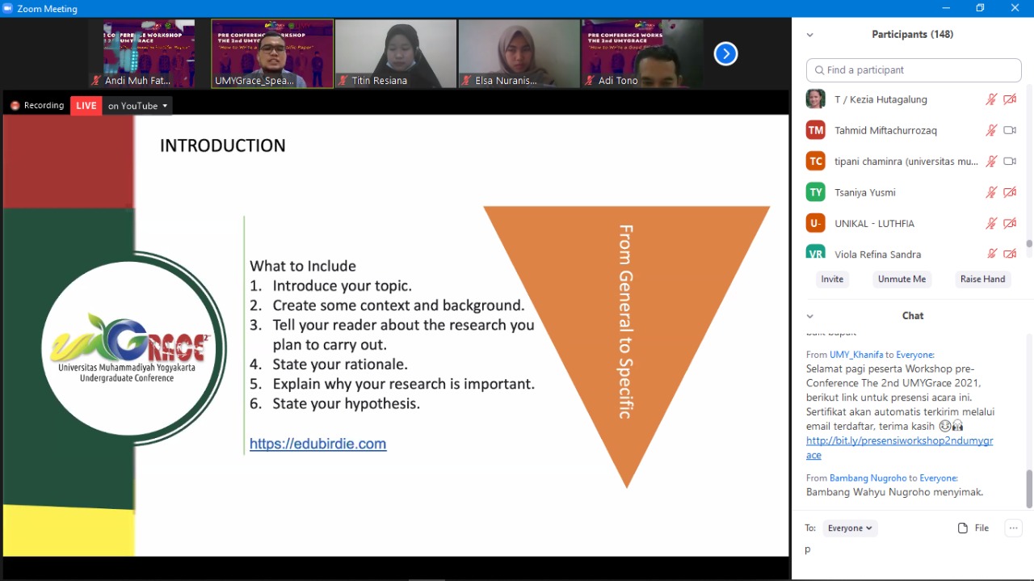Click the muted mic icon for UNIKAL - LUTHFIA
This screenshot has height=581, width=1034.
point(991,223)
